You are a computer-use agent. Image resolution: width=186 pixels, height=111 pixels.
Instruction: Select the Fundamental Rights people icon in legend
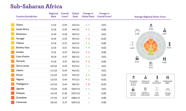(x=168, y=77)
